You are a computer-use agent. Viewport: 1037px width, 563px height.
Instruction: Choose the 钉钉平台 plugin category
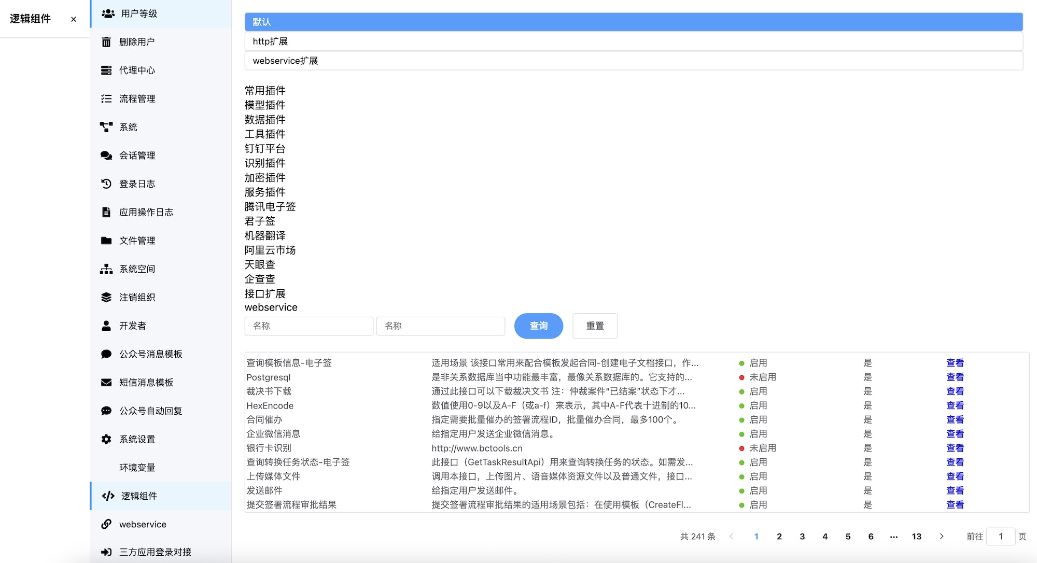(x=265, y=149)
